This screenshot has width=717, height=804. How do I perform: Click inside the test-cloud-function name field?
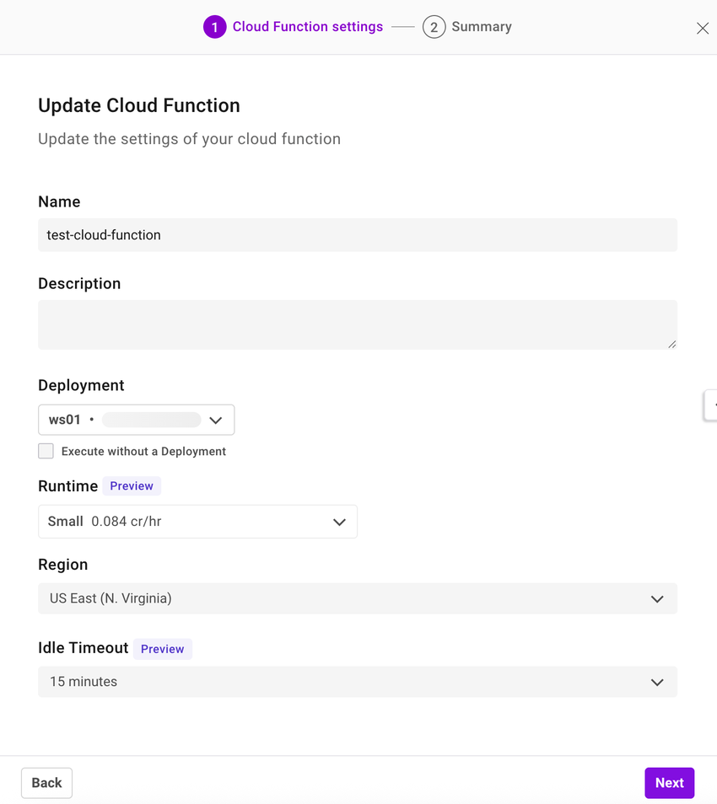pos(357,234)
